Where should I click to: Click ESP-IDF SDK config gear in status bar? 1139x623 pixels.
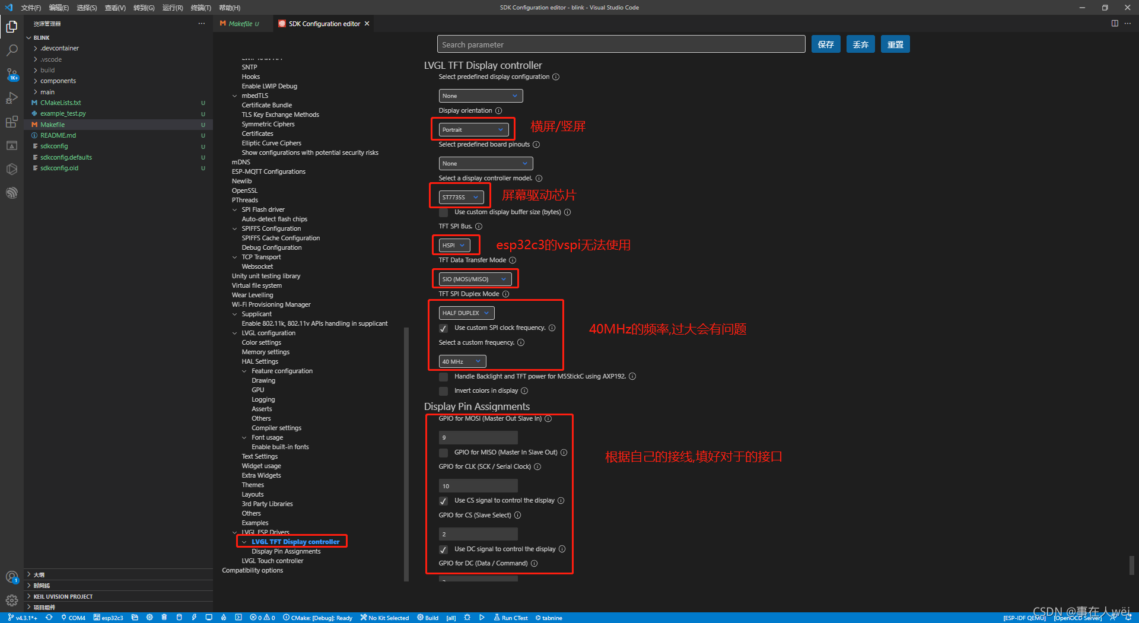coord(149,618)
